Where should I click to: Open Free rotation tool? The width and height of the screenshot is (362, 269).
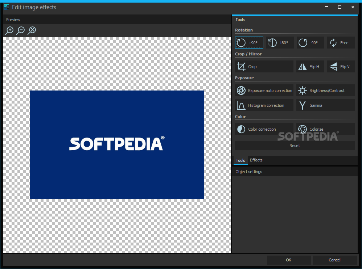tap(341, 43)
